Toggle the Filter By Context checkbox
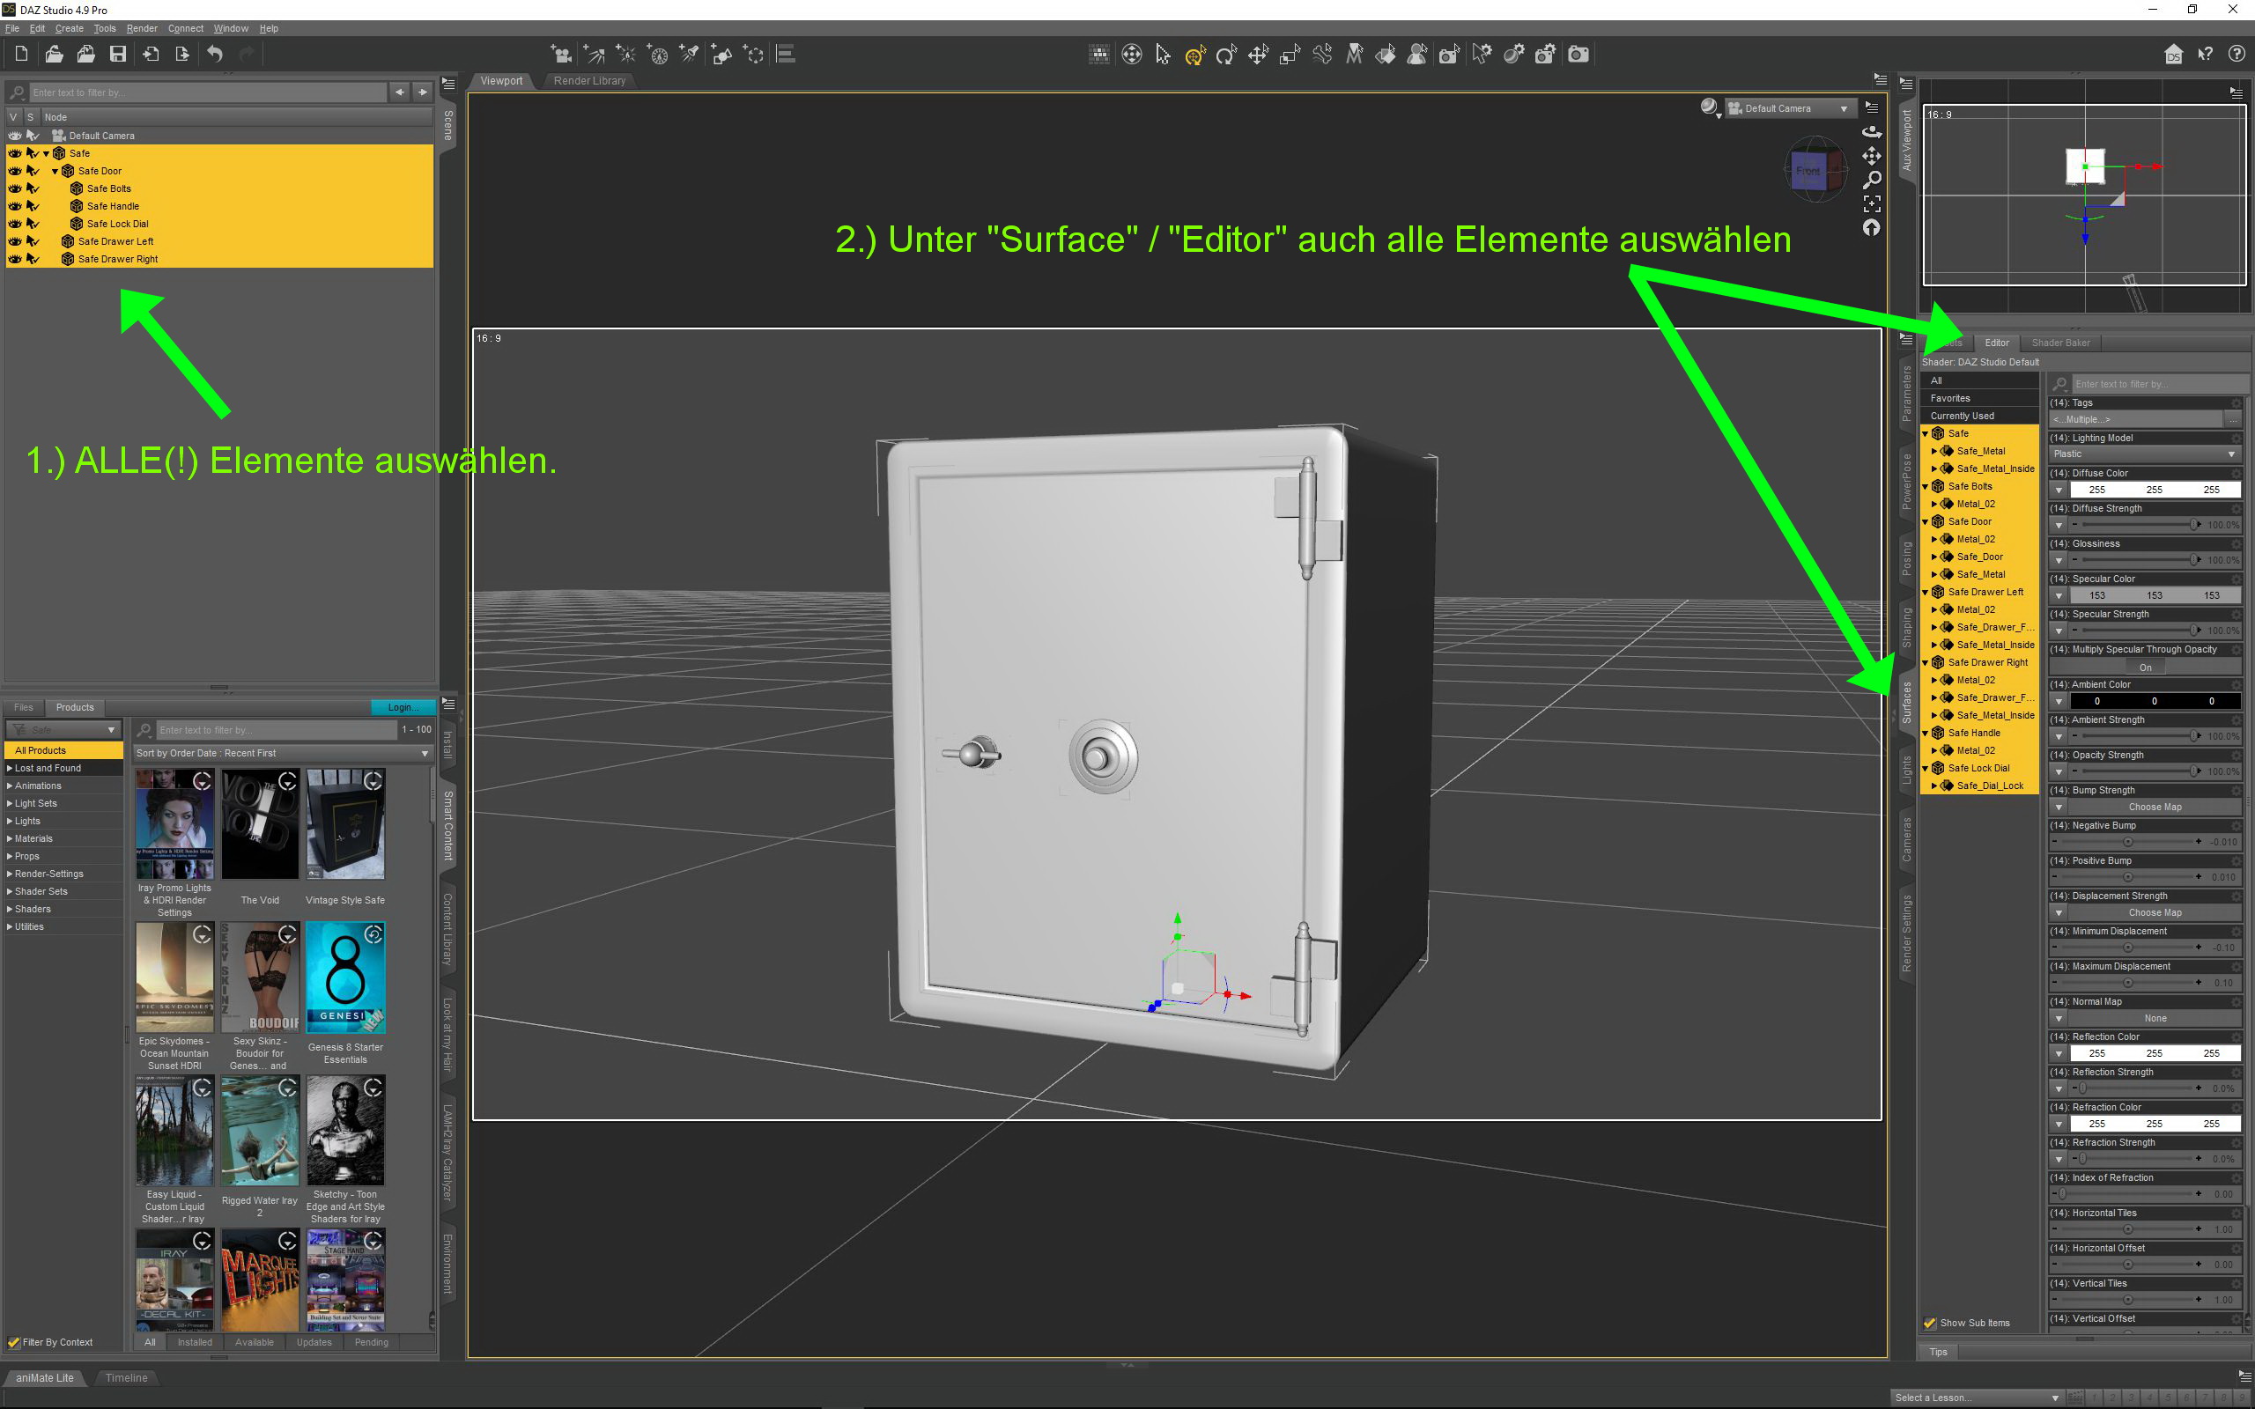The height and width of the screenshot is (1409, 2255). click(14, 1342)
